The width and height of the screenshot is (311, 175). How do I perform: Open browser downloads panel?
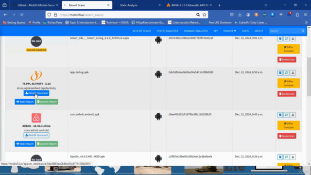click(x=240, y=15)
